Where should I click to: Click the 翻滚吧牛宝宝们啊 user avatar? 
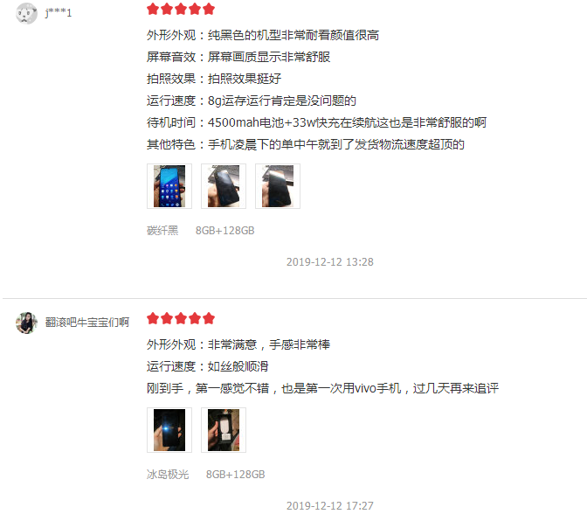pos(26,323)
